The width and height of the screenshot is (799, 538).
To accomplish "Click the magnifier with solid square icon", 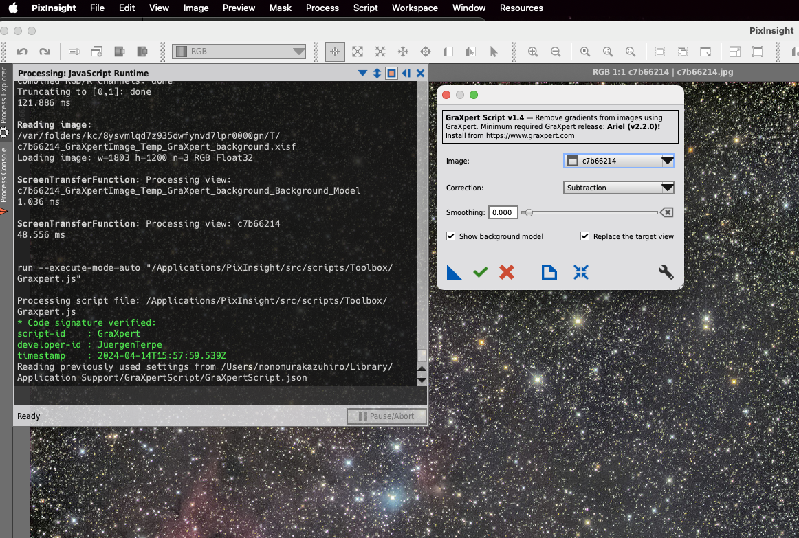I will pos(585,52).
